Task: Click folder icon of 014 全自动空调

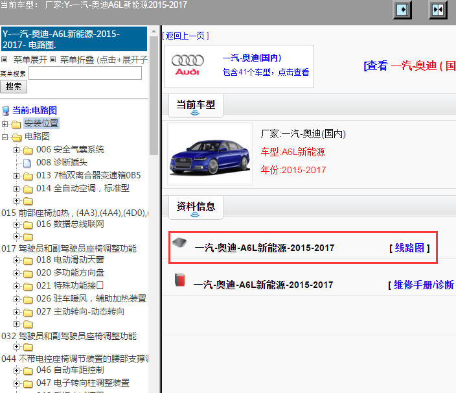Action: [x=28, y=189]
